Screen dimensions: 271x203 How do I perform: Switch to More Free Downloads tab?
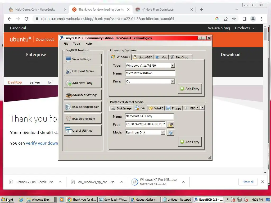[x=160, y=10]
